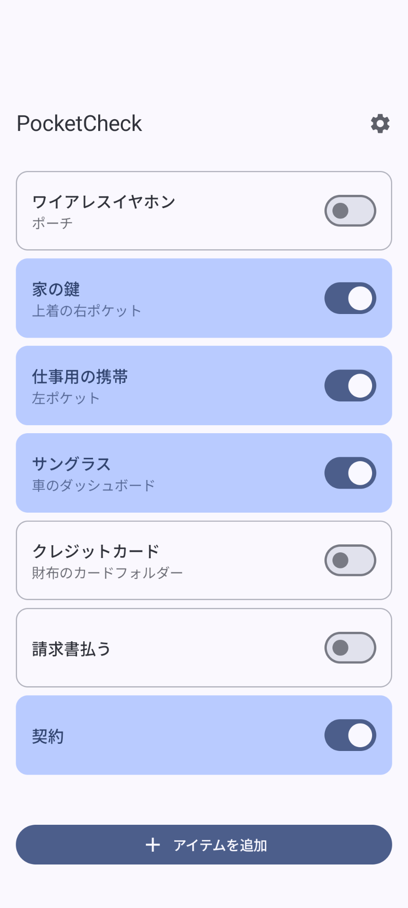Tap the ポーチ location text
The height and width of the screenshot is (908, 408).
tap(52, 223)
